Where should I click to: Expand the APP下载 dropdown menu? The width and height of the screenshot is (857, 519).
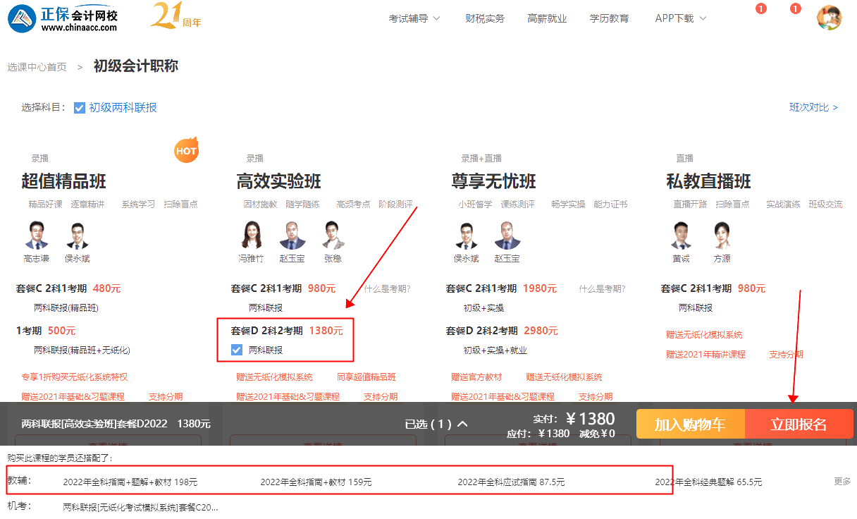(x=681, y=19)
